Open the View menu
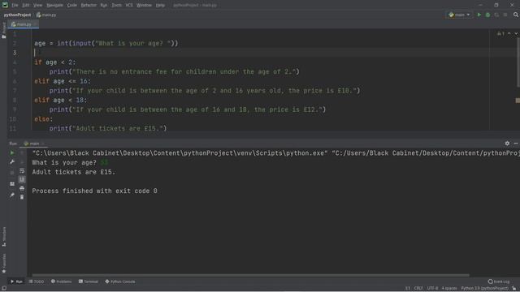This screenshot has width=520, height=292. pos(38,6)
